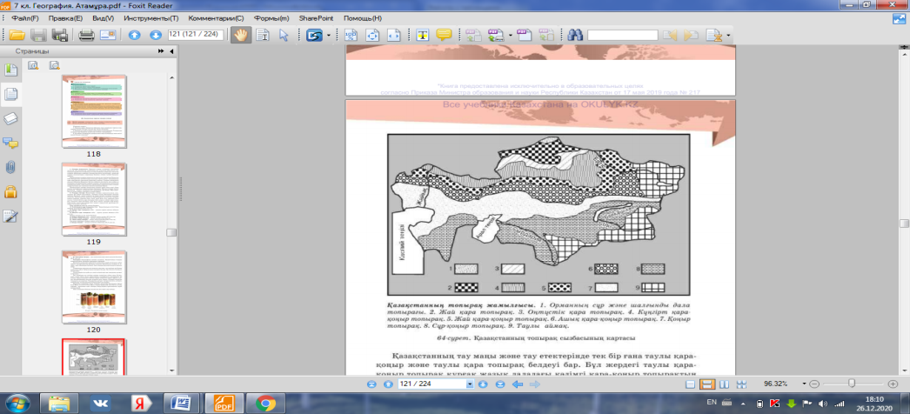910x414 pixels.
Task: Click the Fit Page icon
Action: point(372,35)
